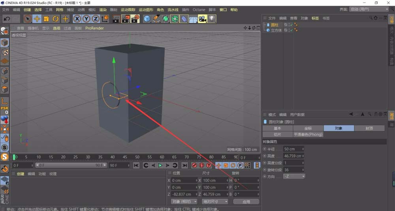
Task: Enable the Axis mode L icon
Action: point(4,101)
